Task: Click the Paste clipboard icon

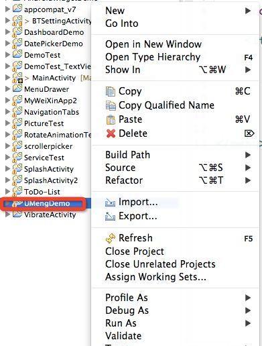Action: click(111, 119)
